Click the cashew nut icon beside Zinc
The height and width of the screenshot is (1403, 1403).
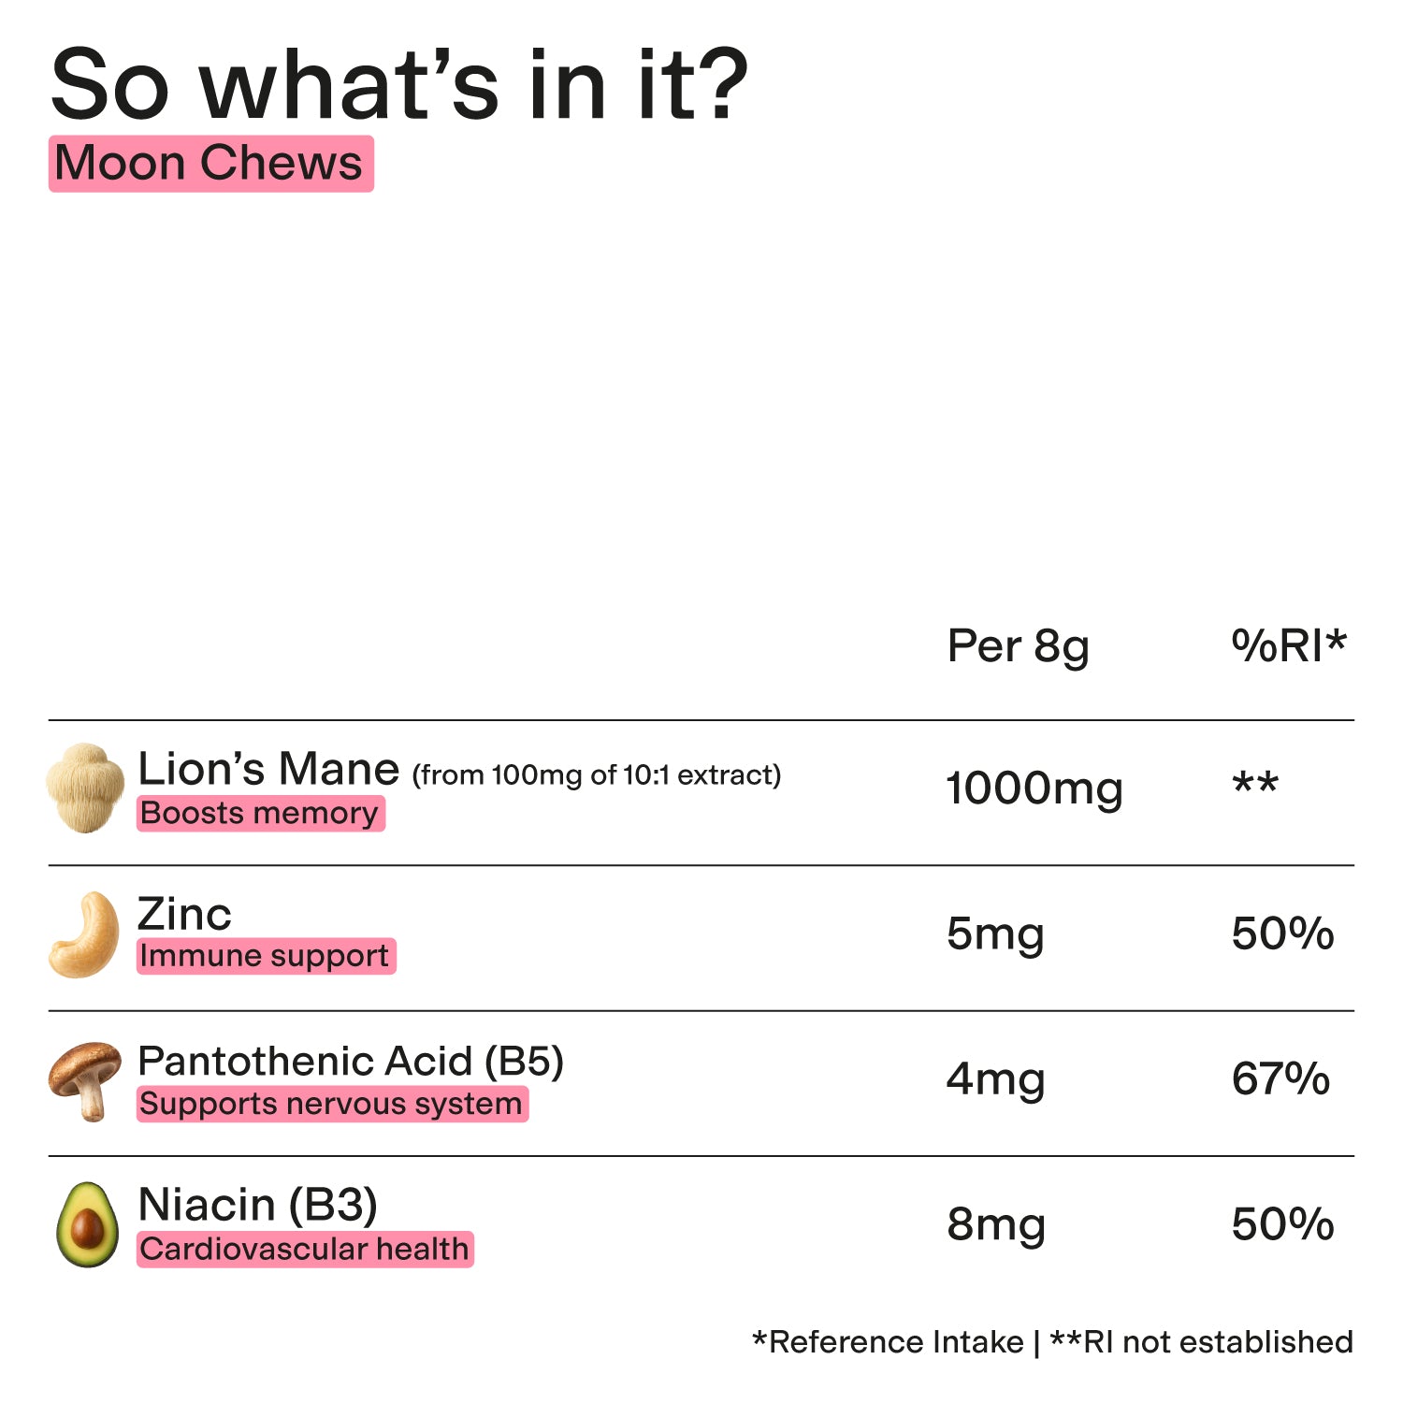click(84, 934)
